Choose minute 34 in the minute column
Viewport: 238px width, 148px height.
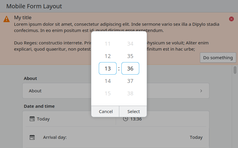tap(130, 44)
